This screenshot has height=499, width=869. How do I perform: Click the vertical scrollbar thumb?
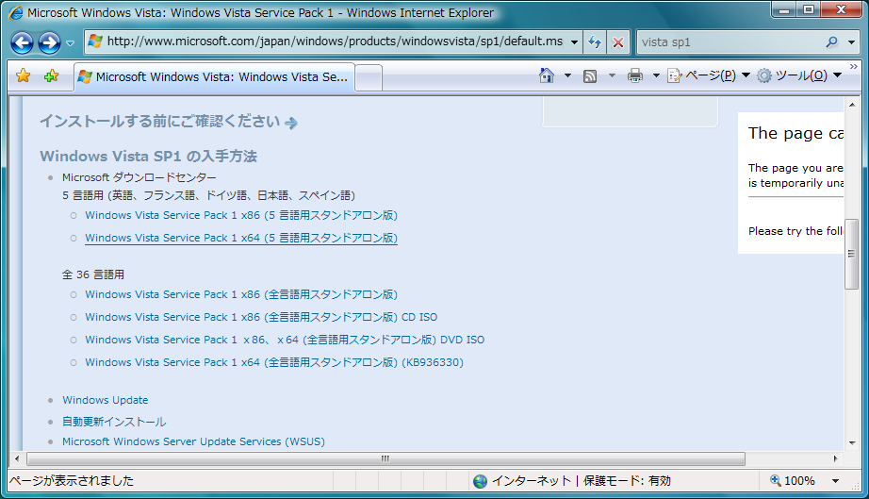(851, 254)
